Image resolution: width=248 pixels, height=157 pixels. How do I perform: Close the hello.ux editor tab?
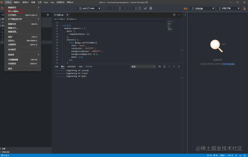click(x=68, y=15)
